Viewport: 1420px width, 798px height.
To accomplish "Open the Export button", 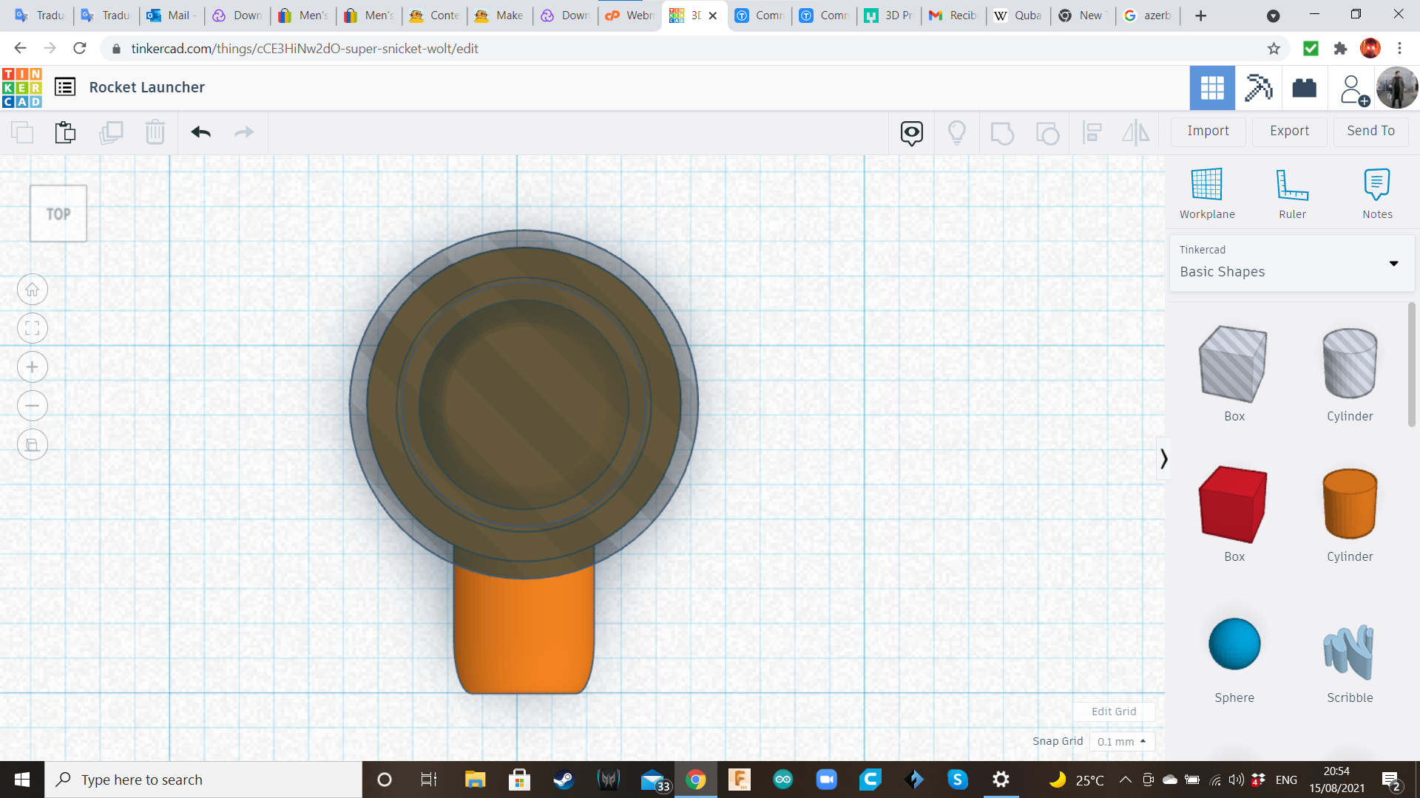I will (1289, 131).
